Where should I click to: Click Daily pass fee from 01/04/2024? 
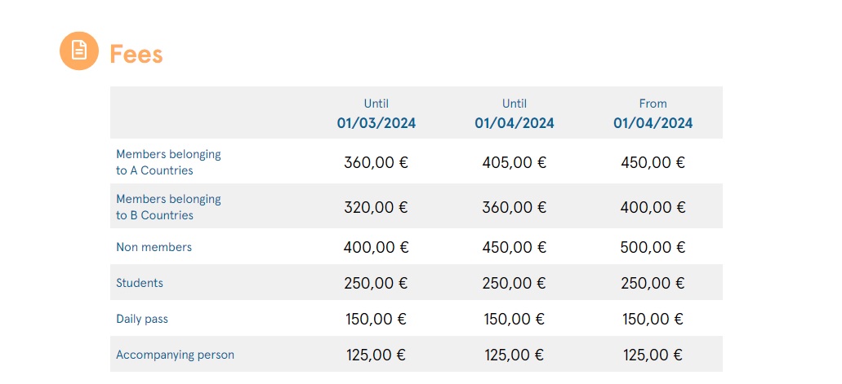(x=653, y=319)
